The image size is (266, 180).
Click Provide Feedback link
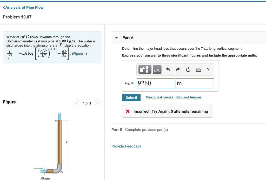point(126,146)
